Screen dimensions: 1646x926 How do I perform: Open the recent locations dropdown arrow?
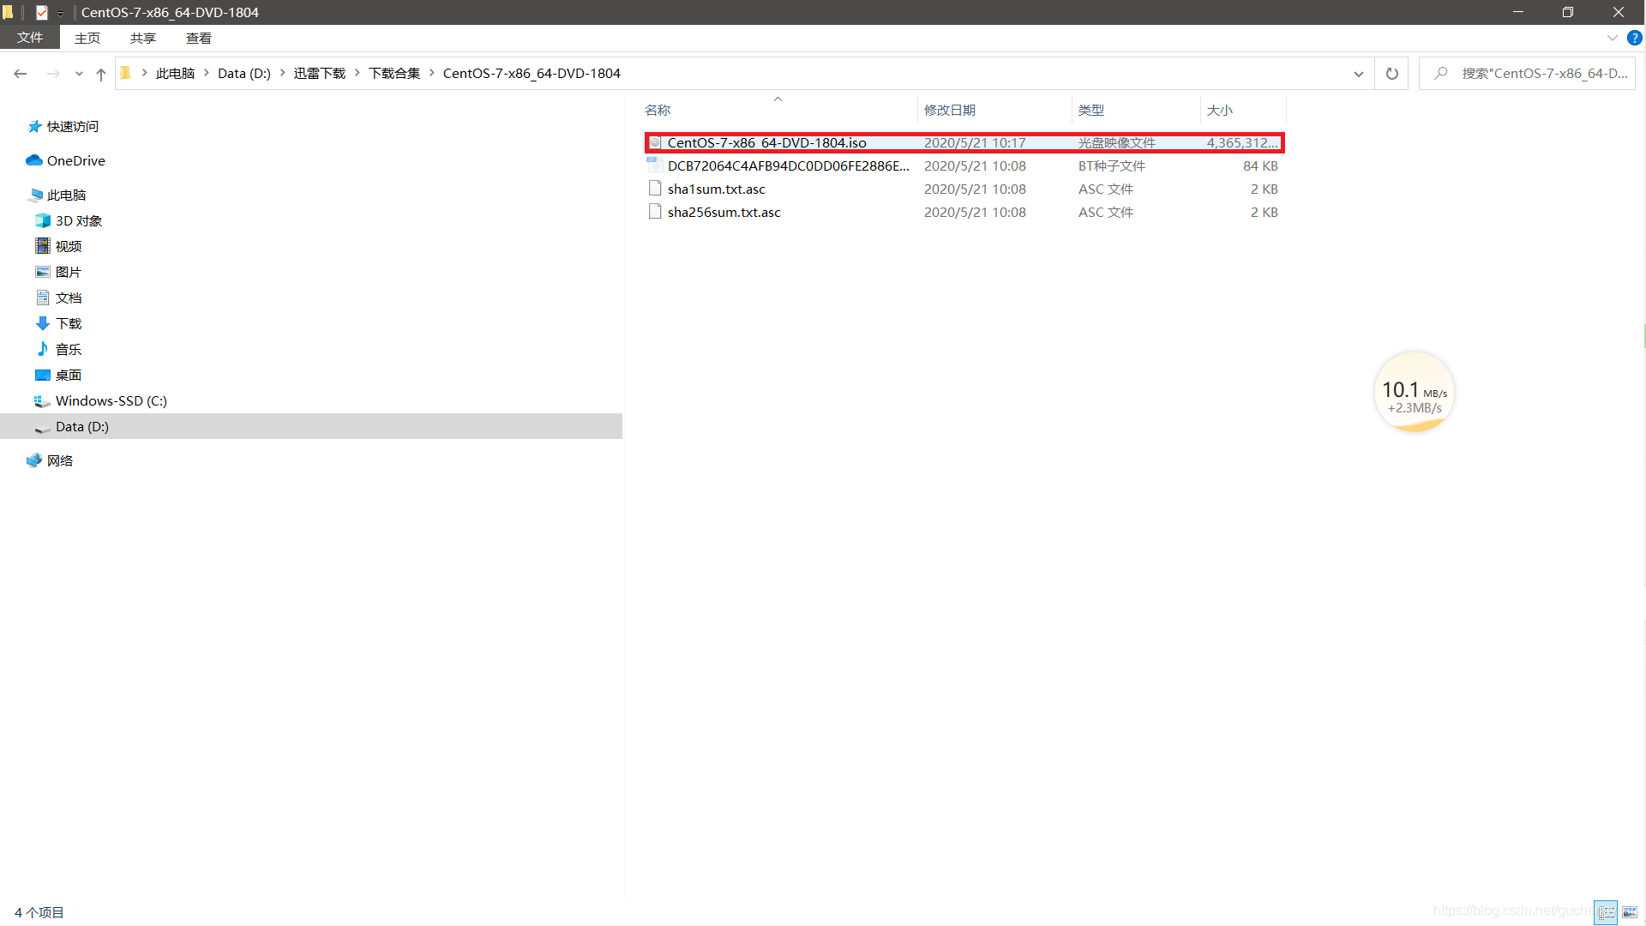(x=79, y=74)
